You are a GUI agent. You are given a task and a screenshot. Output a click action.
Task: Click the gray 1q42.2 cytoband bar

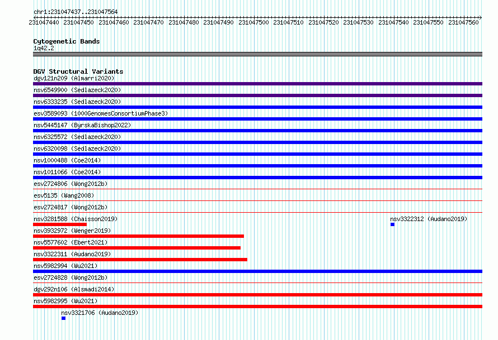click(257, 54)
